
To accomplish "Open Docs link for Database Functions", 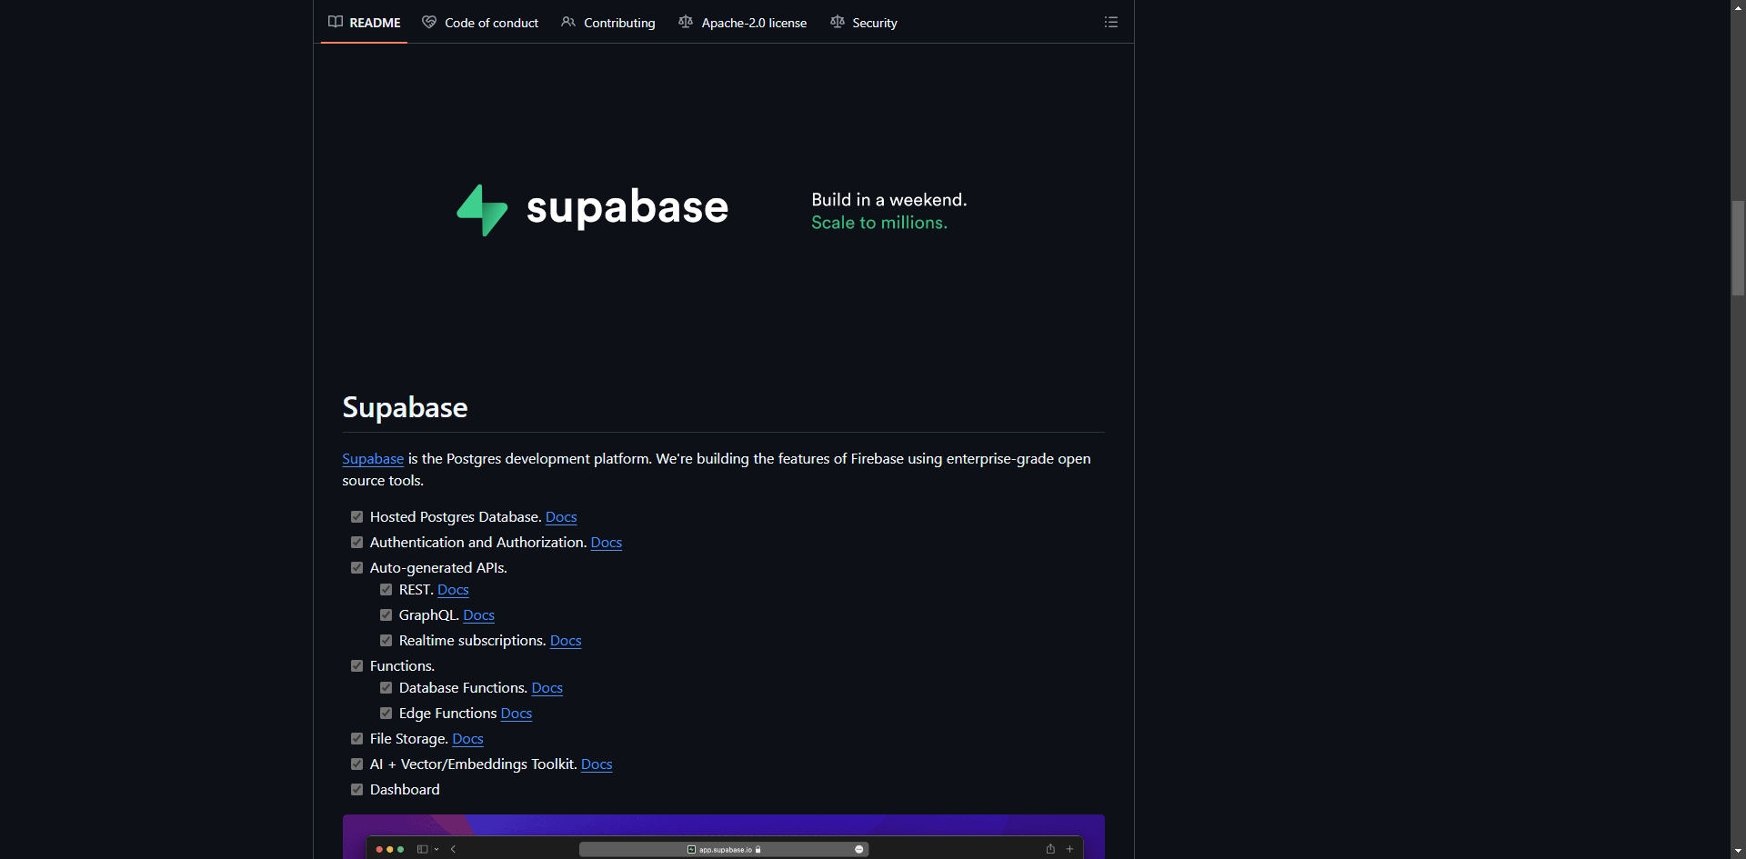I will tap(547, 687).
